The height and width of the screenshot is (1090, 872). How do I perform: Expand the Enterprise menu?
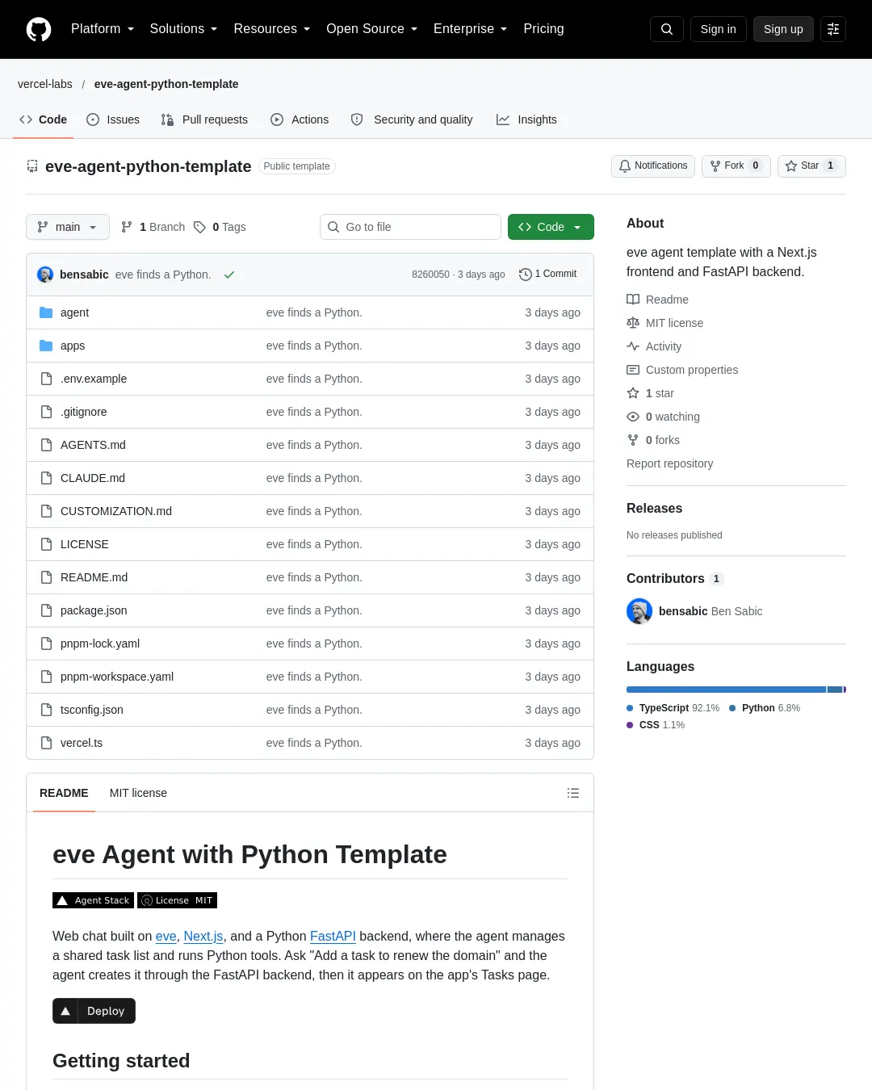tap(471, 29)
